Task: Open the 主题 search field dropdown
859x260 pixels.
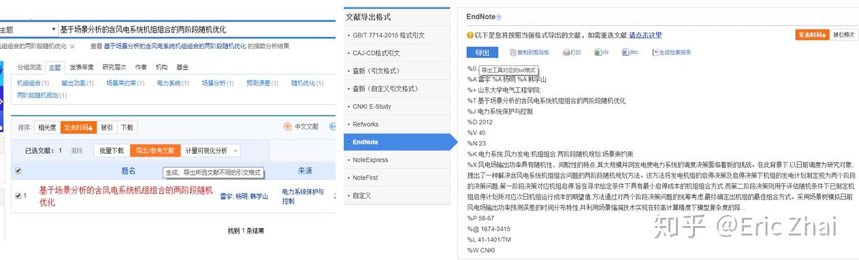Action: click(x=29, y=30)
